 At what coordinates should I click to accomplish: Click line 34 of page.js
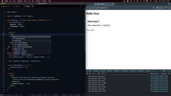[36, 79]
